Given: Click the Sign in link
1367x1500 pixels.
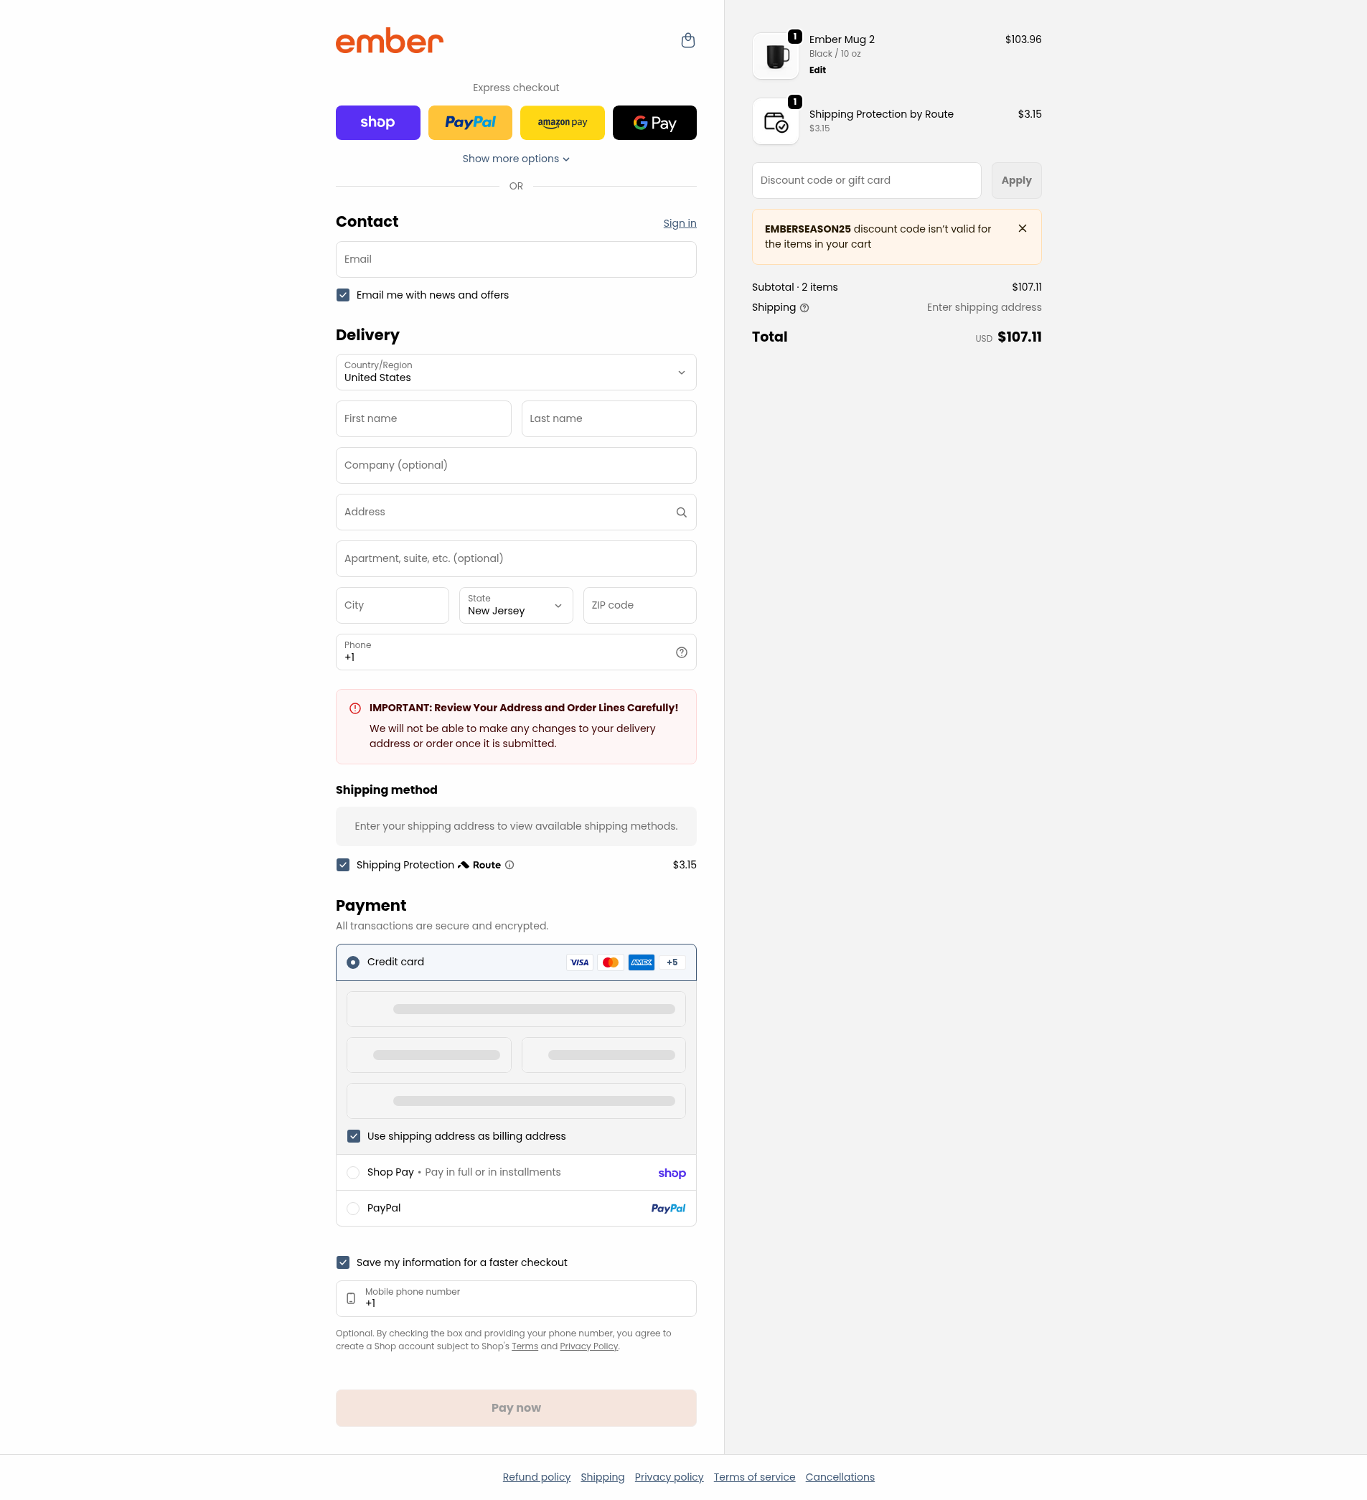Looking at the screenshot, I should (x=680, y=223).
